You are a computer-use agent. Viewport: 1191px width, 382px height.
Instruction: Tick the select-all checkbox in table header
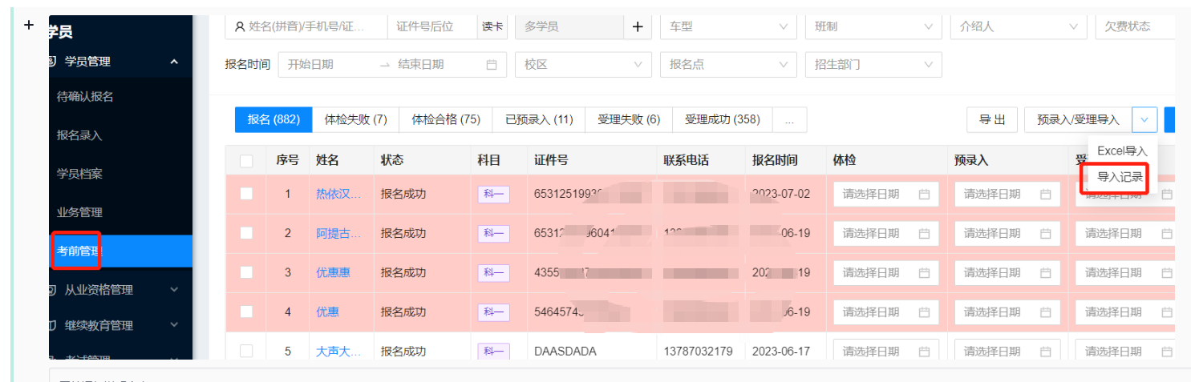(x=246, y=161)
